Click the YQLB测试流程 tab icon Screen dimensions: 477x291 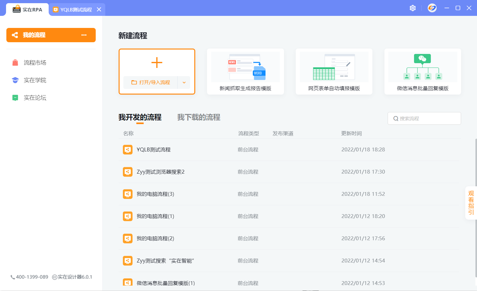coord(56,10)
